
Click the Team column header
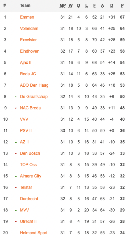click(25, 6)
